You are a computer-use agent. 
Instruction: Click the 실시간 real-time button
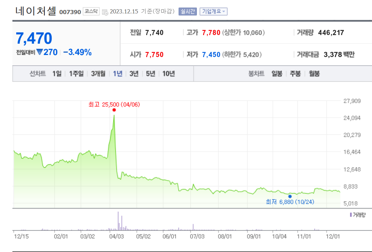[188, 11]
